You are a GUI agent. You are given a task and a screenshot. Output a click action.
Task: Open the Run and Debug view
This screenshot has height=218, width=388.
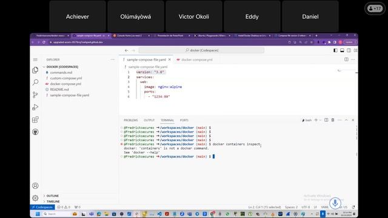(x=35, y=107)
